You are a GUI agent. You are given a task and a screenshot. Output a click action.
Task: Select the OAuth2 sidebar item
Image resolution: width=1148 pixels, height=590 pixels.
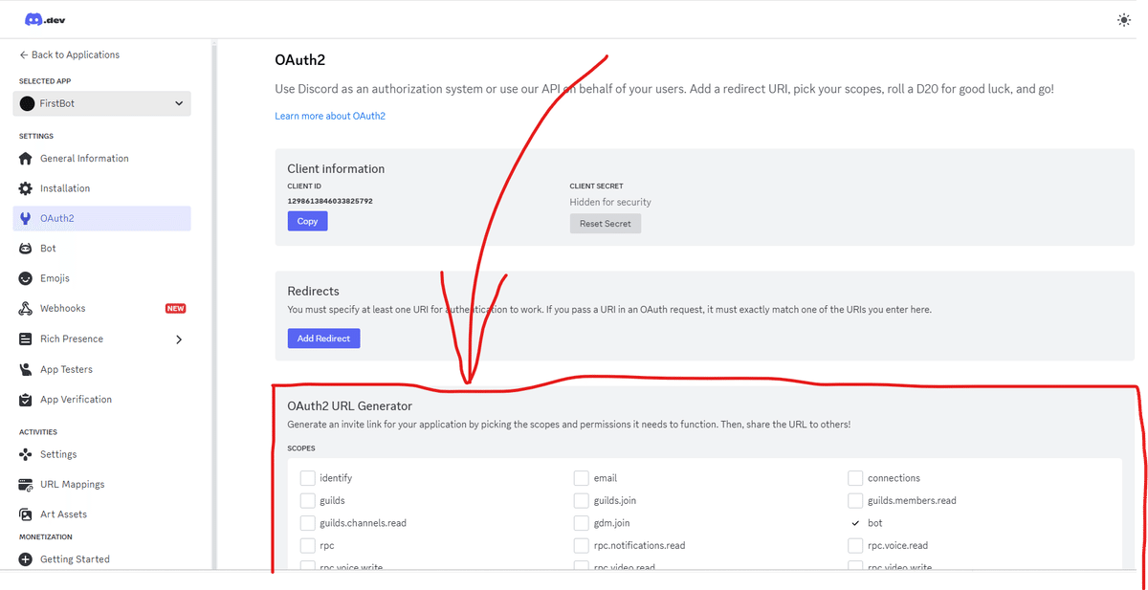[101, 219]
